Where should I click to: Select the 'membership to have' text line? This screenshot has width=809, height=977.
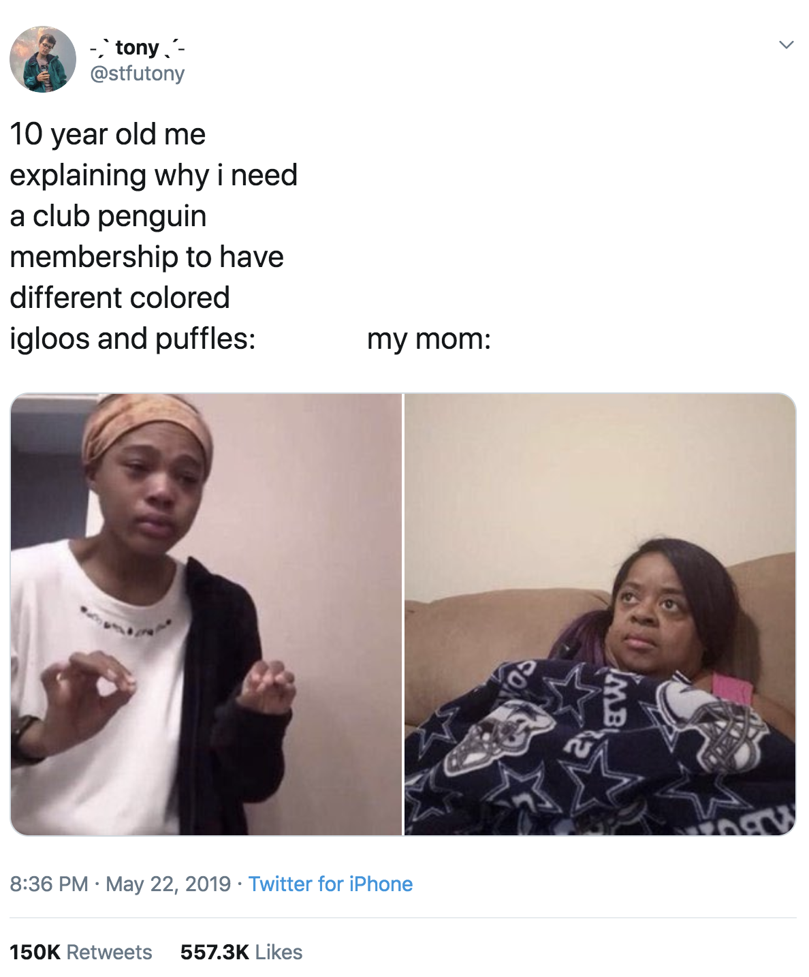146,257
